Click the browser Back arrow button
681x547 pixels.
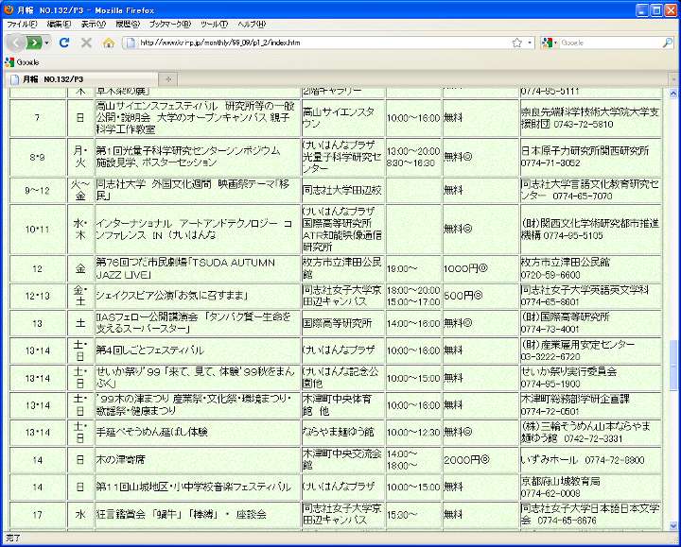[x=17, y=43]
